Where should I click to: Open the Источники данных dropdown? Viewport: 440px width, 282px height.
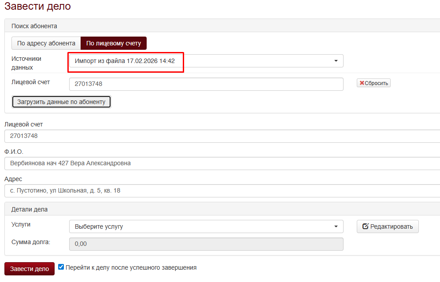(x=206, y=61)
